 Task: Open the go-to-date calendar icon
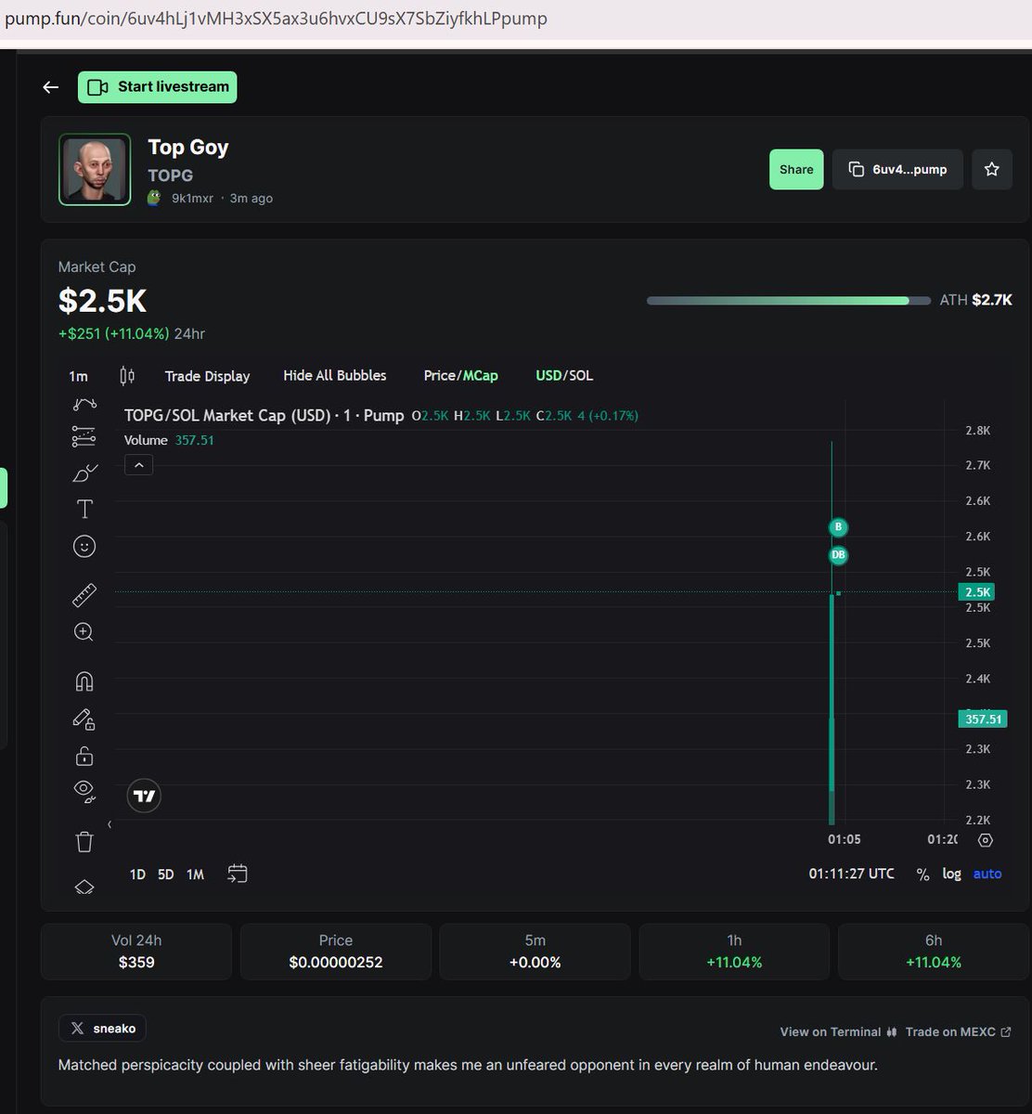point(238,874)
